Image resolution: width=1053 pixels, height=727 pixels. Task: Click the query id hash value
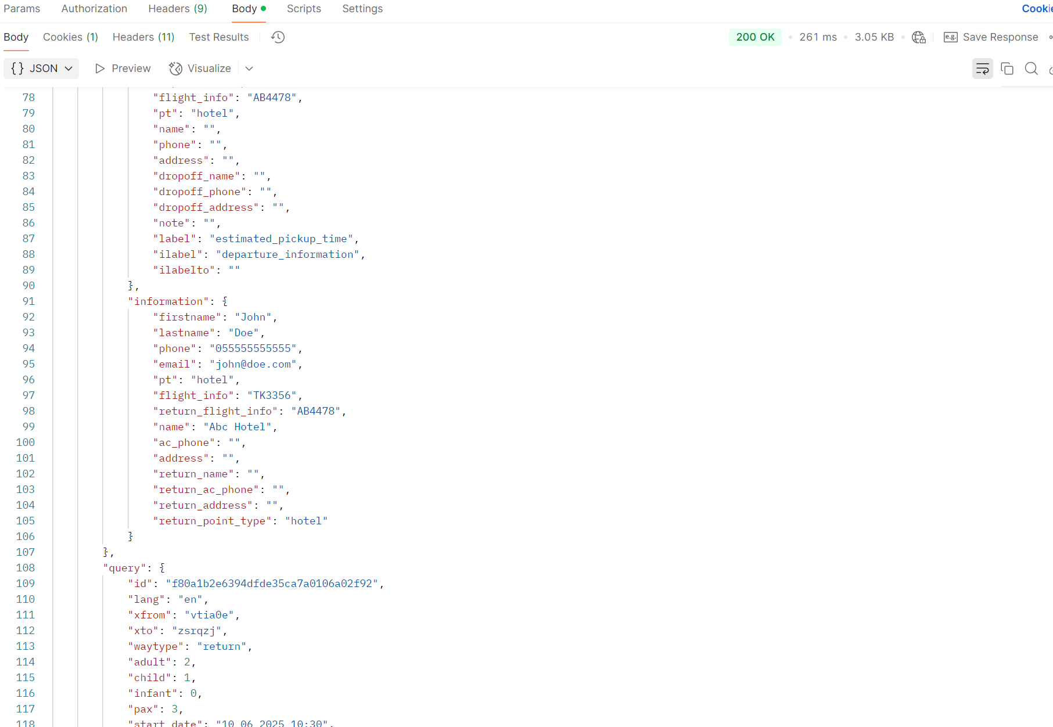[x=271, y=584]
